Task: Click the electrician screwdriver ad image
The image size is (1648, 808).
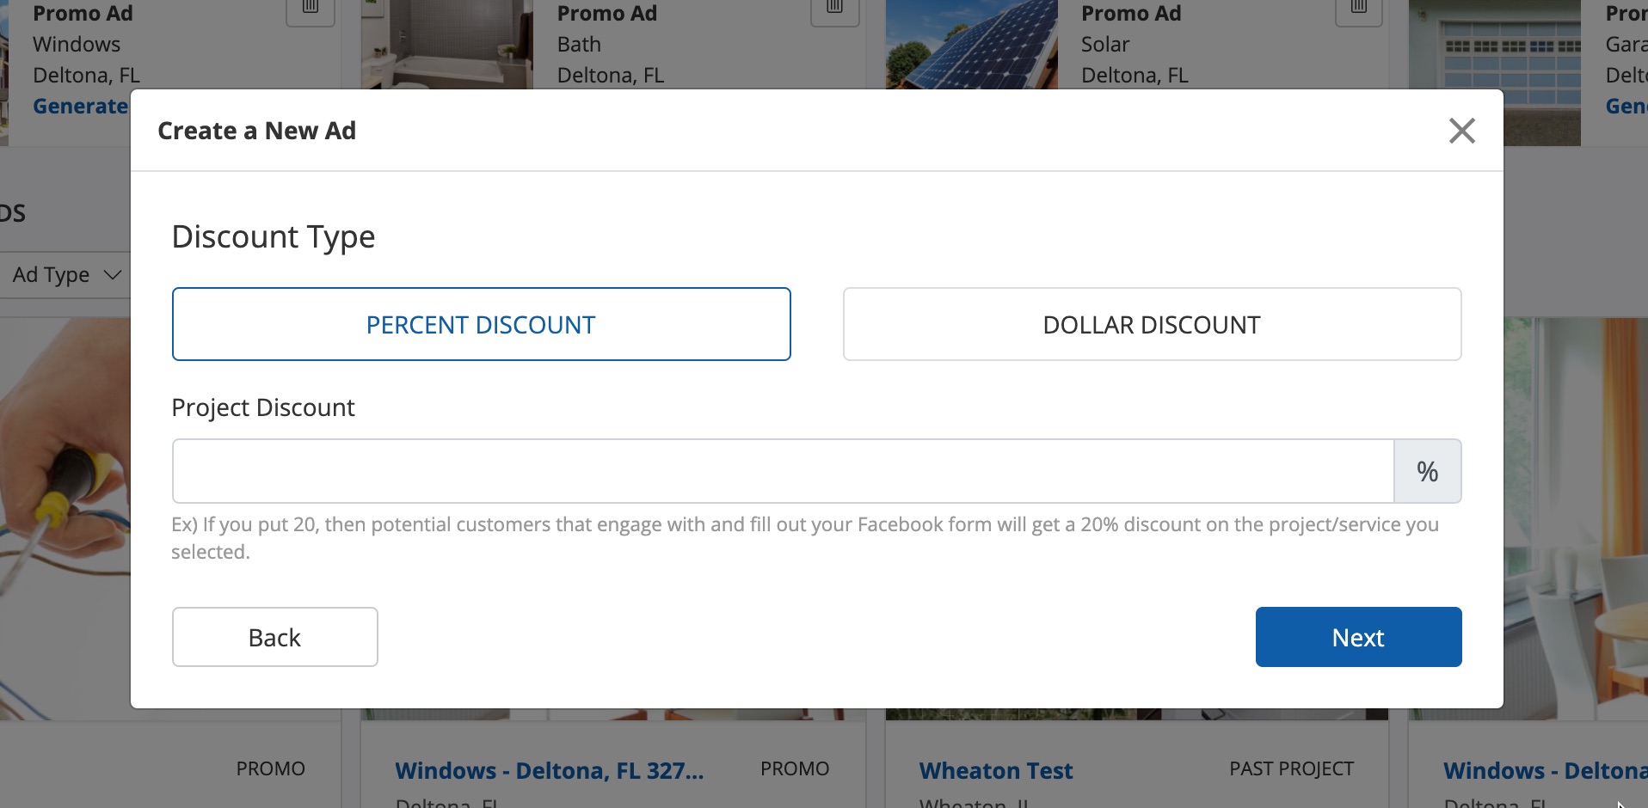Action: [x=65, y=516]
